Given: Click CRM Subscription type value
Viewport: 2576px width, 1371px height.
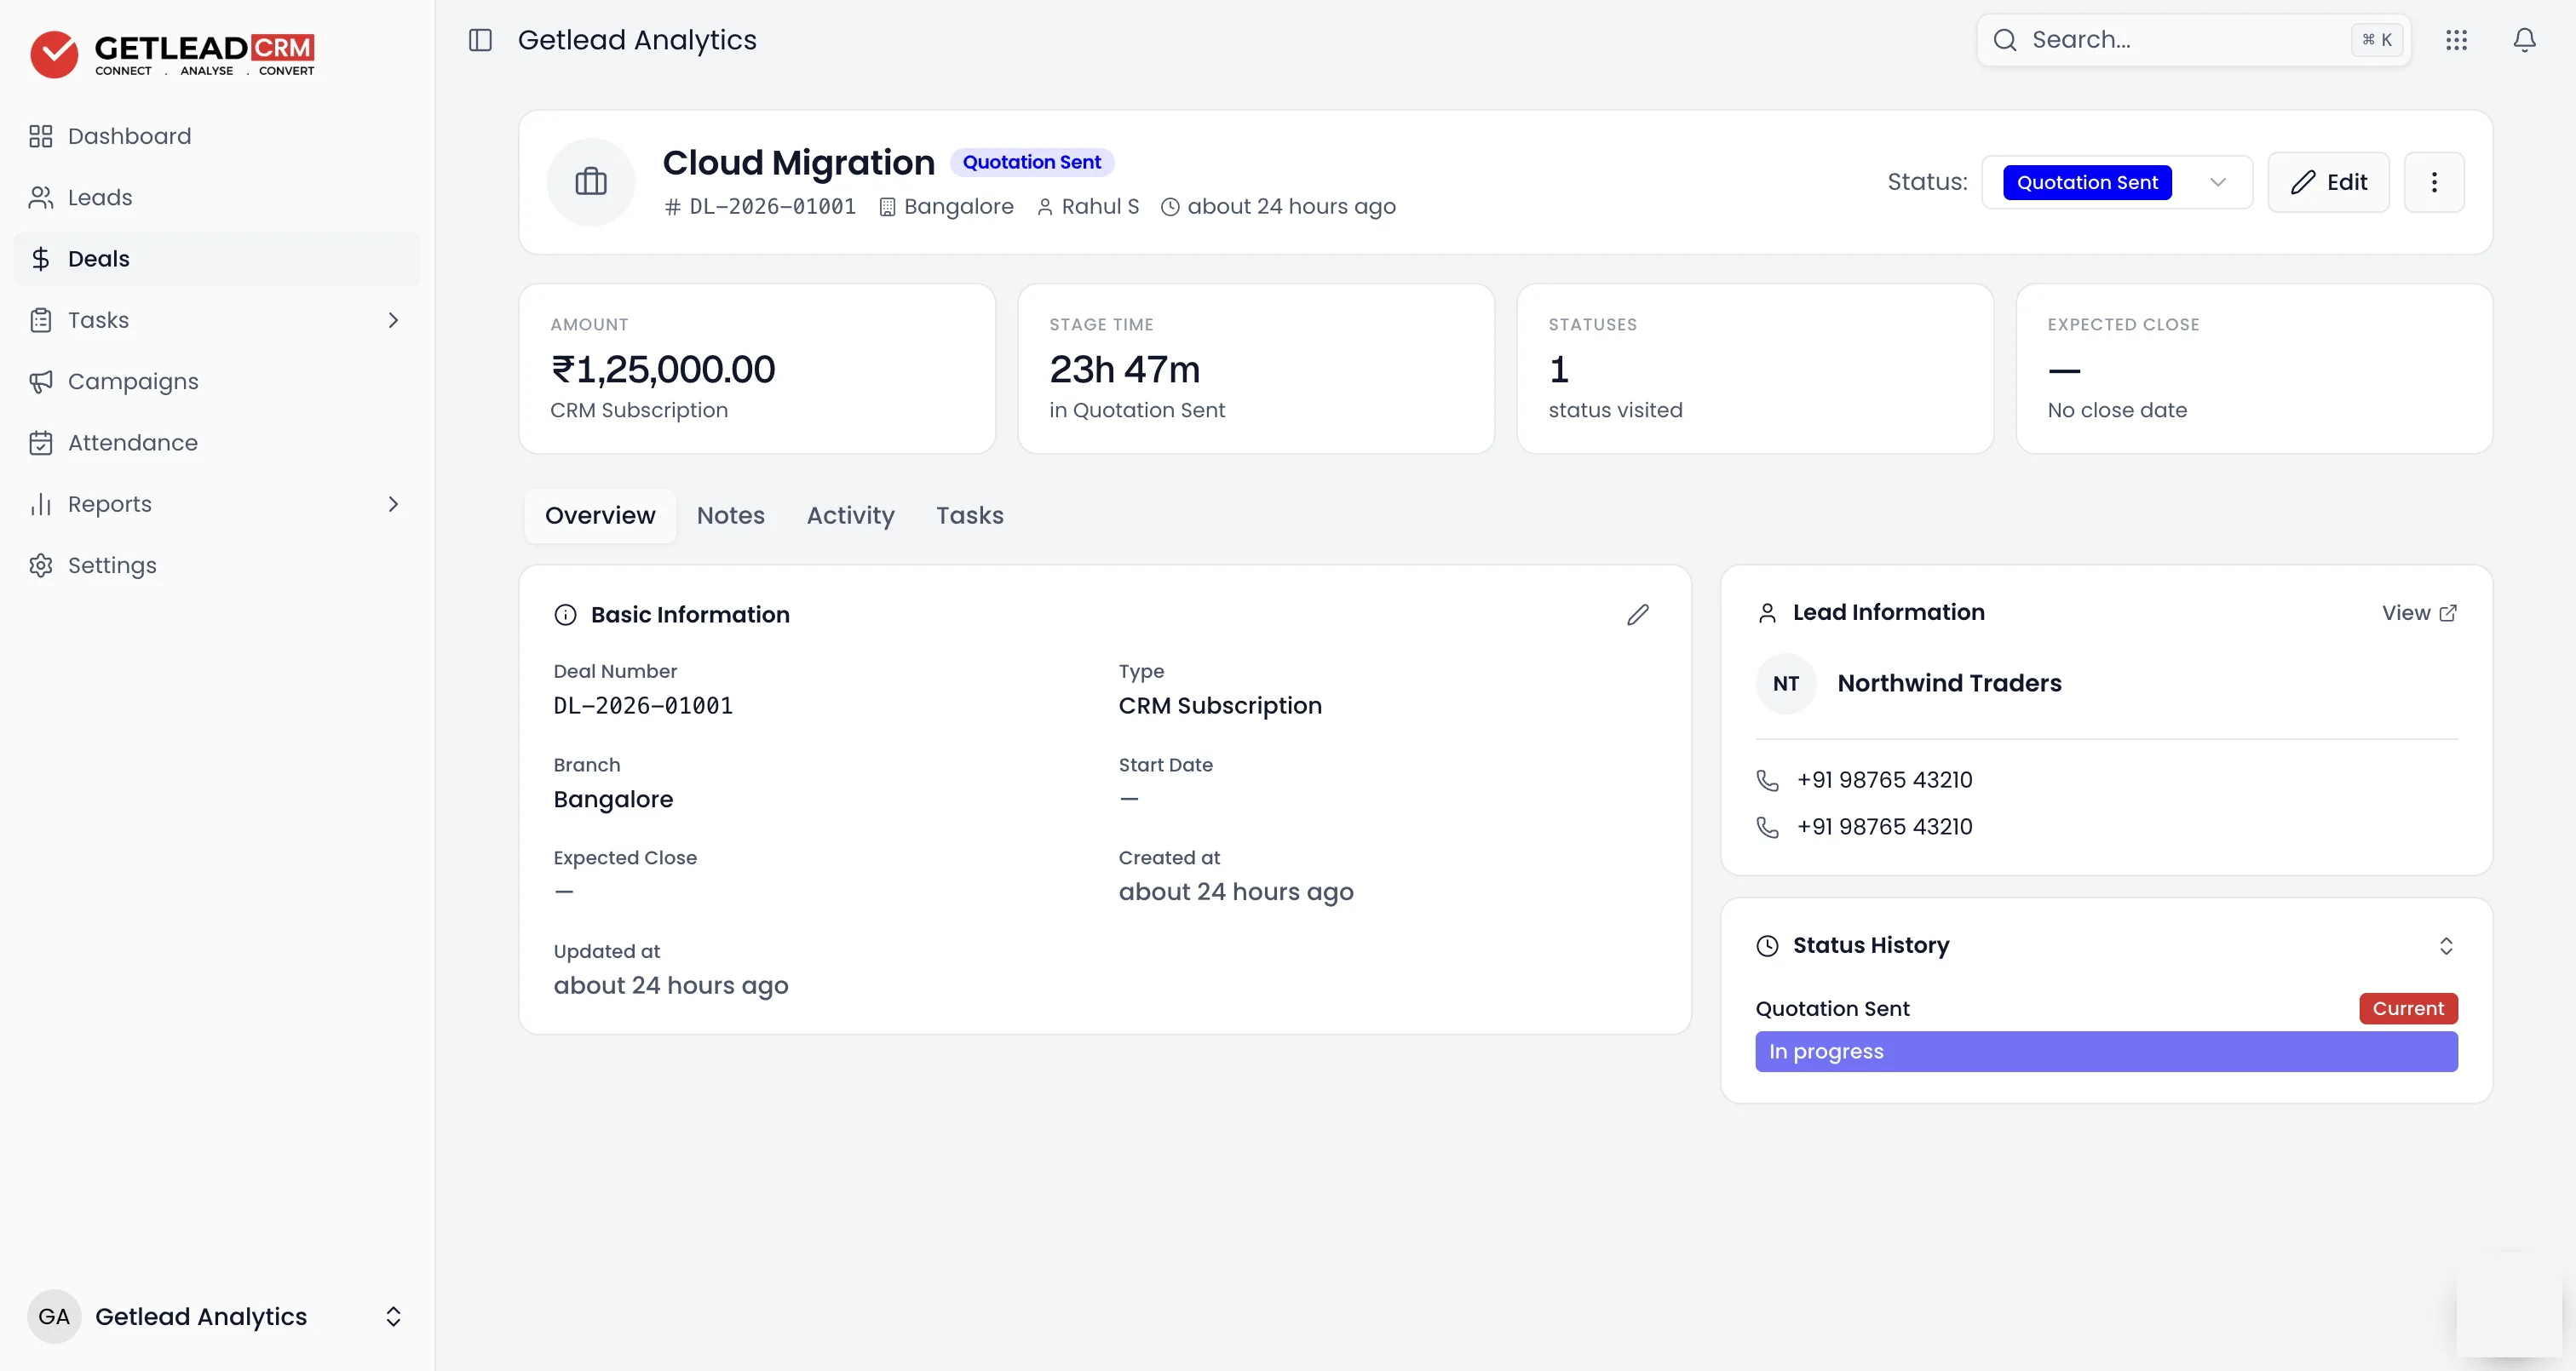Looking at the screenshot, I should point(1220,706).
